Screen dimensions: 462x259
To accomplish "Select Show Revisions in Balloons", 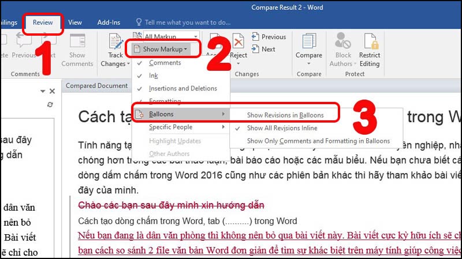I will (x=285, y=115).
